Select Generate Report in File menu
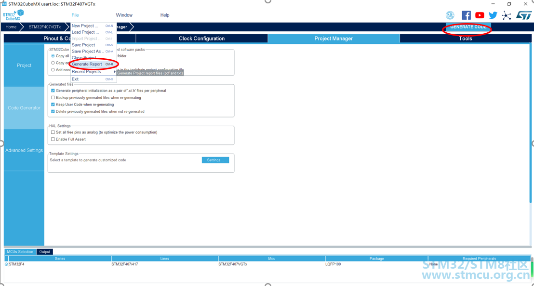 [93, 64]
